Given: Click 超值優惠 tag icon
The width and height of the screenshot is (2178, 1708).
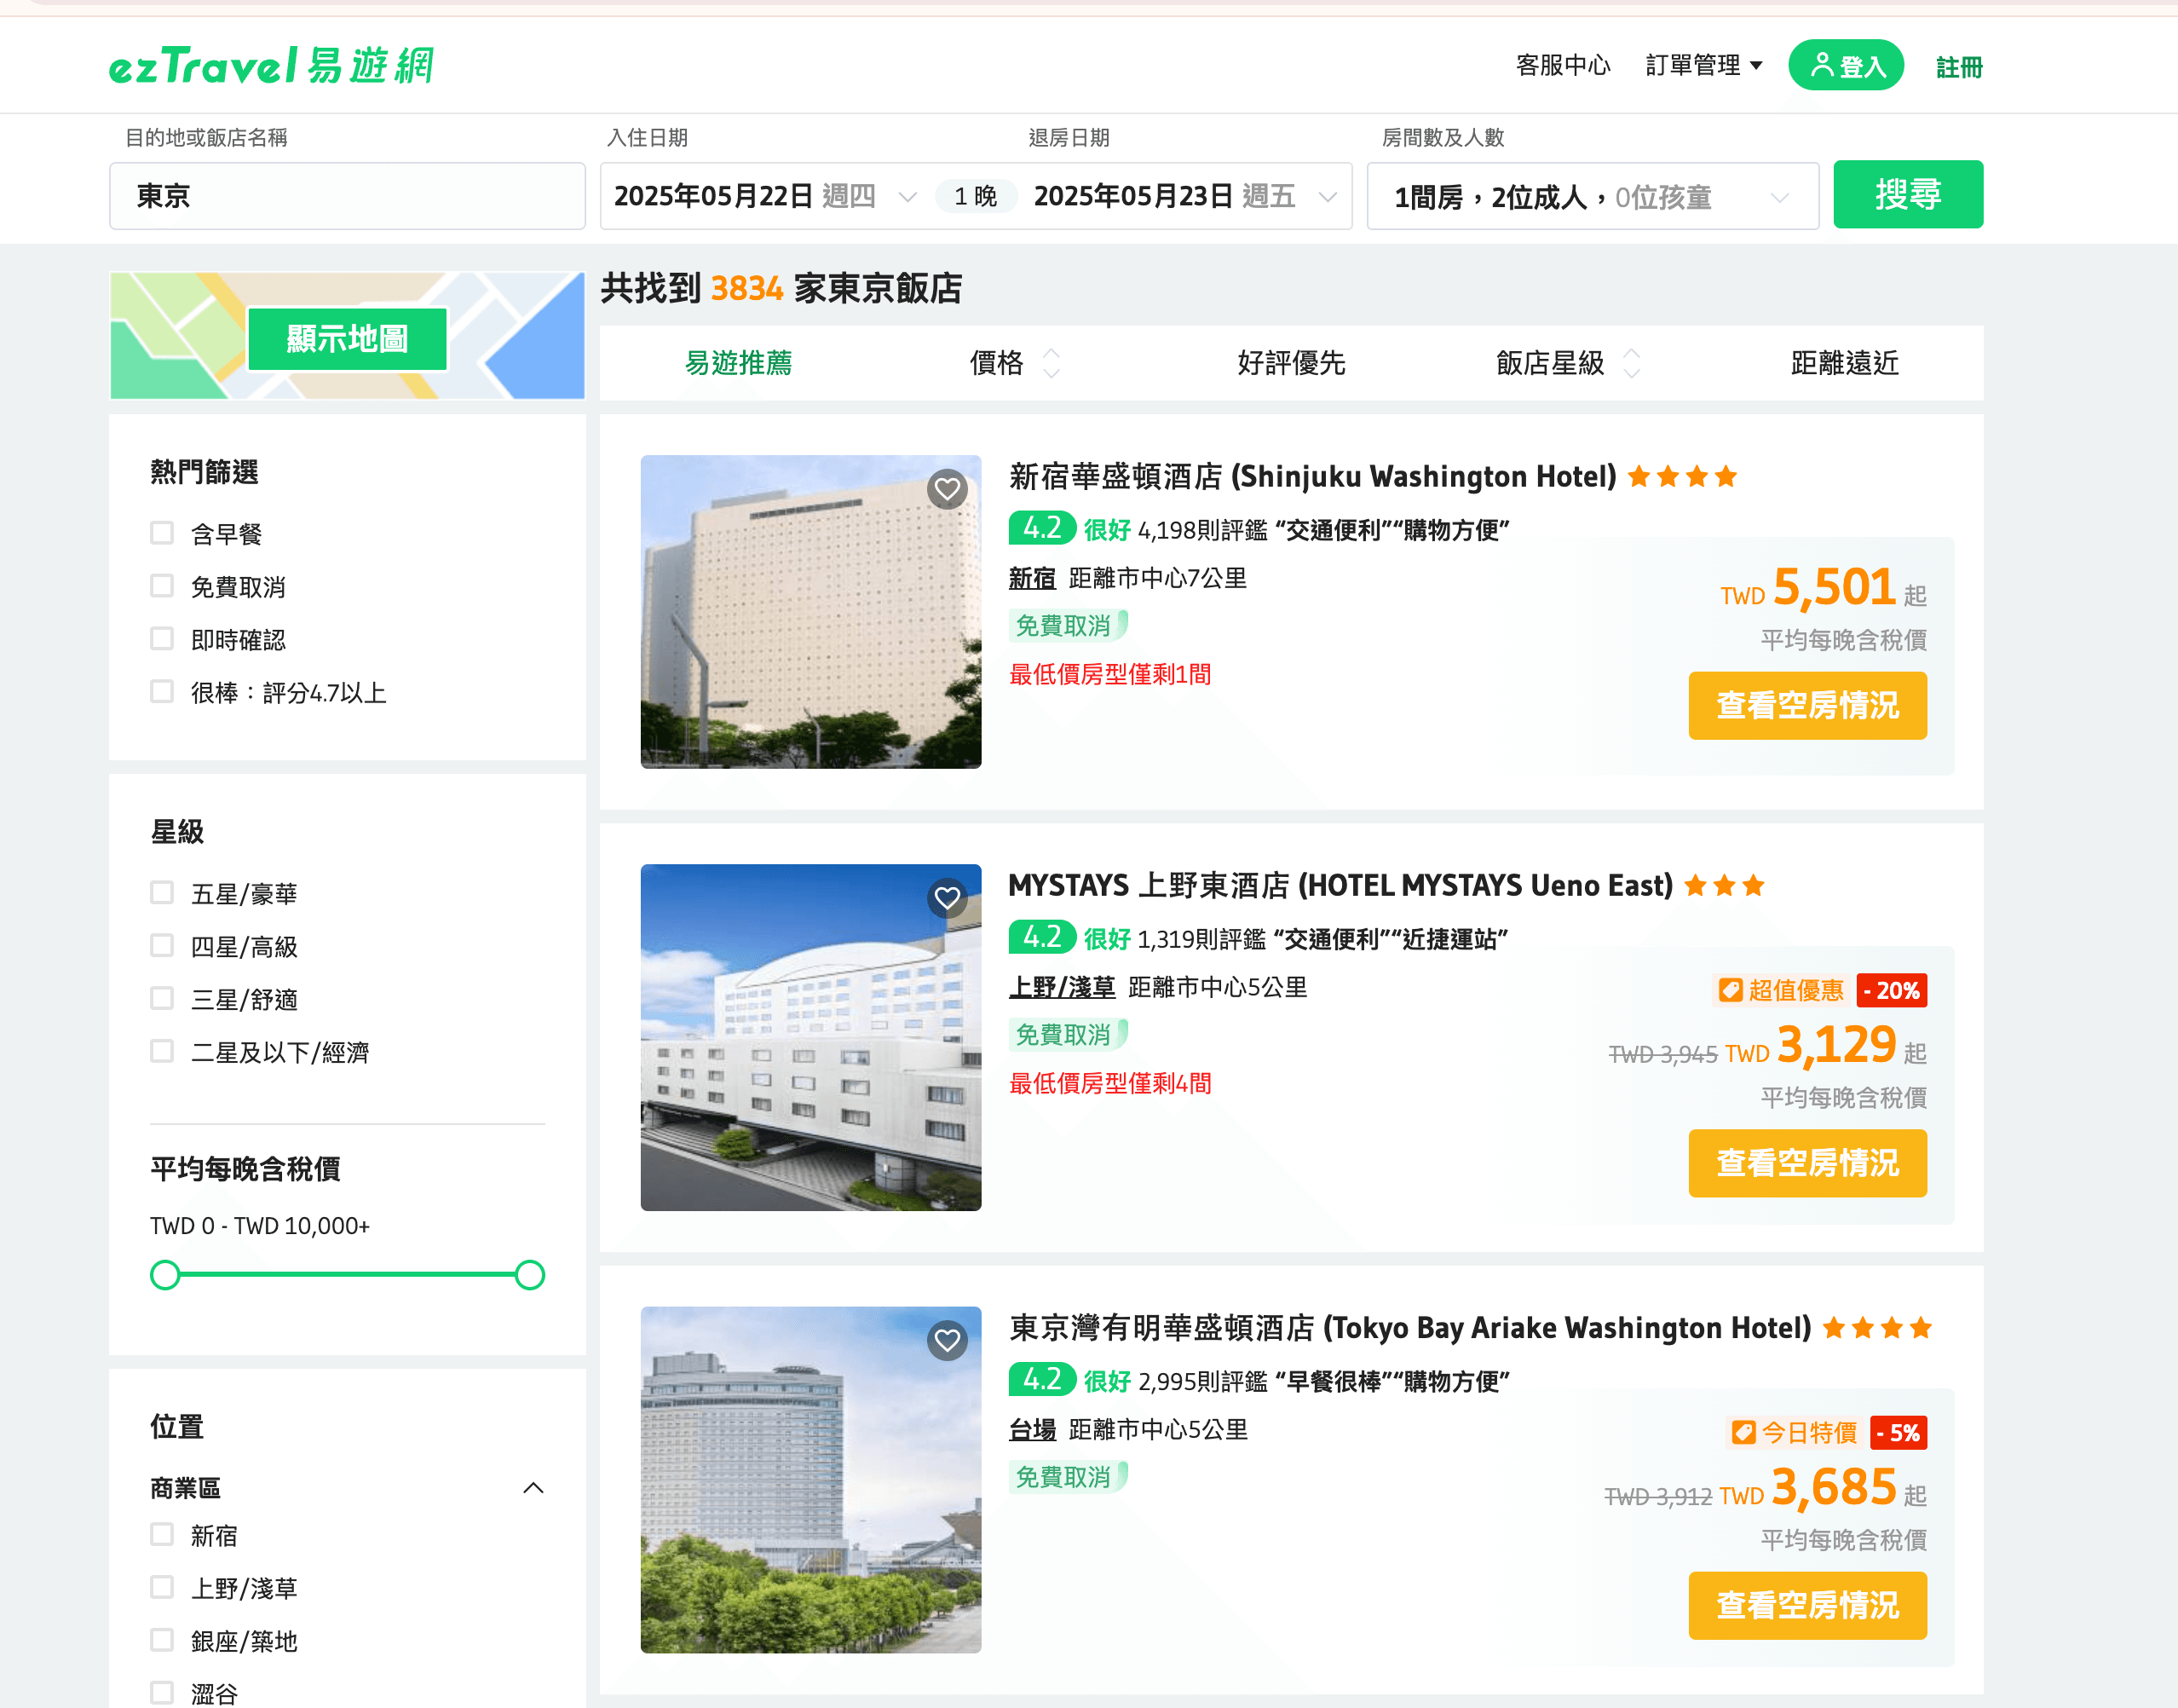Looking at the screenshot, I should (1730, 990).
